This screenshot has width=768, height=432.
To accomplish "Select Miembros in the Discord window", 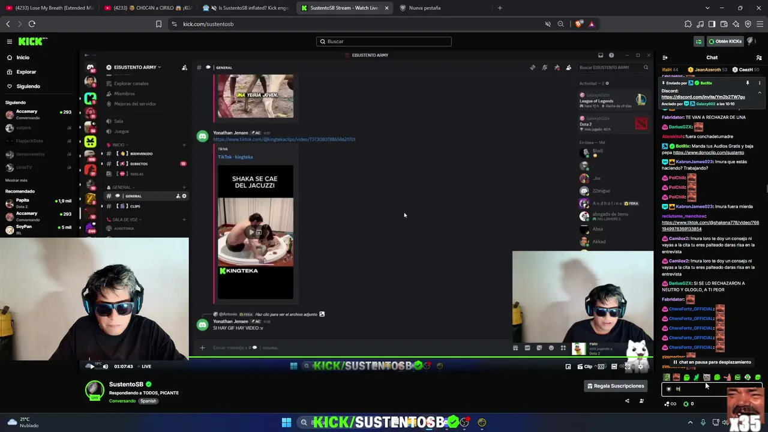I will [124, 94].
